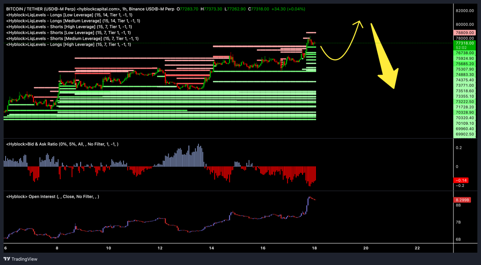This screenshot has height=265, width=481.
Task: Click the 6B open interest axis label
Action: click(458, 240)
